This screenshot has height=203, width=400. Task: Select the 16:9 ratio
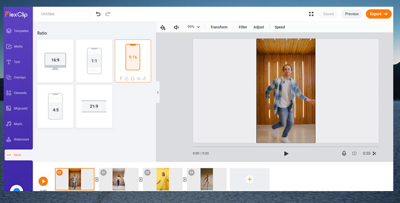tap(55, 61)
